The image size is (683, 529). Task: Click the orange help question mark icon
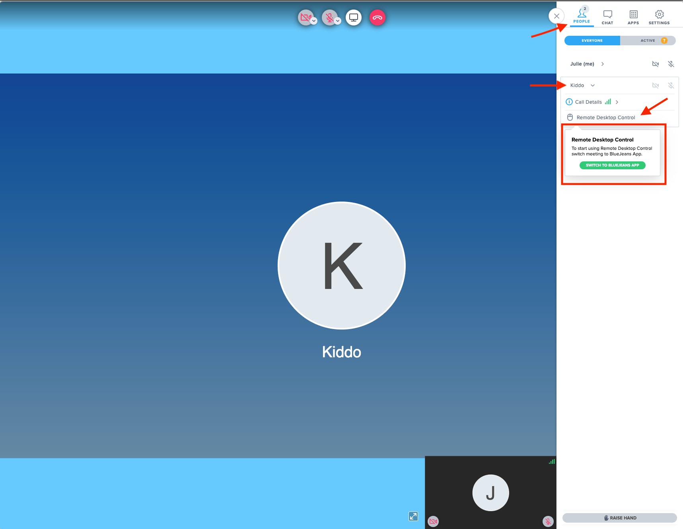pyautogui.click(x=664, y=41)
